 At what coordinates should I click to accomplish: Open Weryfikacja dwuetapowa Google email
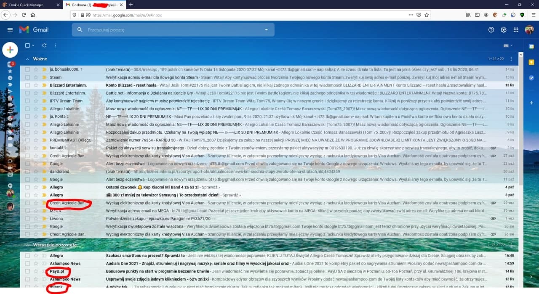point(269,226)
